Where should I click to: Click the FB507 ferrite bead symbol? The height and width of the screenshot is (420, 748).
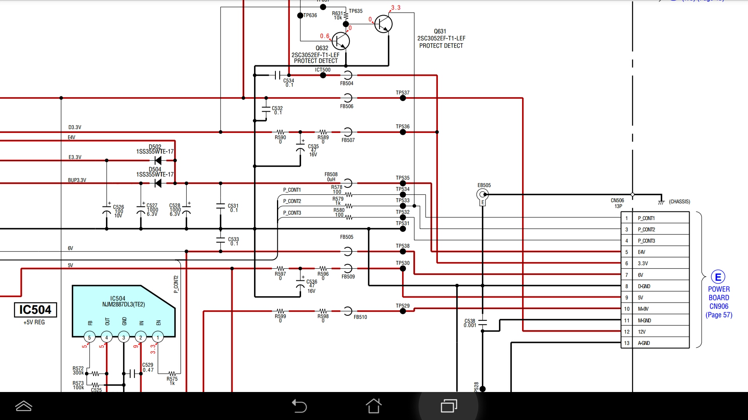pos(348,132)
